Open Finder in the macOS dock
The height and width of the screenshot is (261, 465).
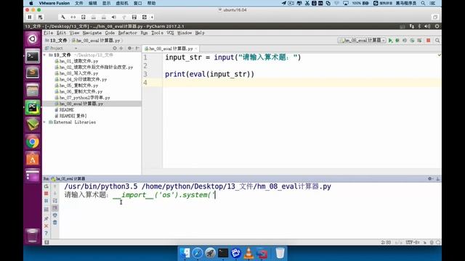pos(185,253)
